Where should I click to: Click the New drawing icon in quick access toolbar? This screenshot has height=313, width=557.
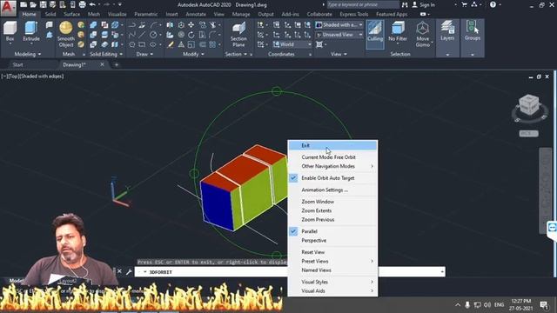click(23, 4)
